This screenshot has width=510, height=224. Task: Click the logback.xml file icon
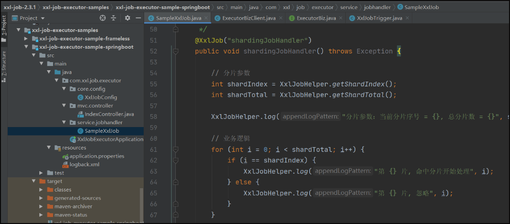[x=65, y=164]
